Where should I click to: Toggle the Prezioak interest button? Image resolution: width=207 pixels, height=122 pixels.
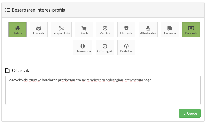(x=191, y=29)
